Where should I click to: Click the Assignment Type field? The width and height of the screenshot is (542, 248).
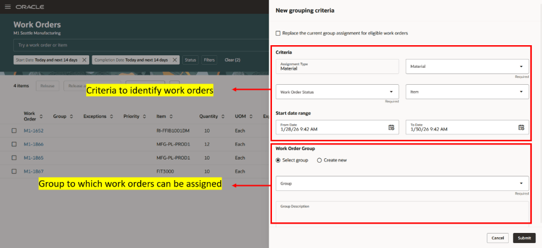pos(337,67)
